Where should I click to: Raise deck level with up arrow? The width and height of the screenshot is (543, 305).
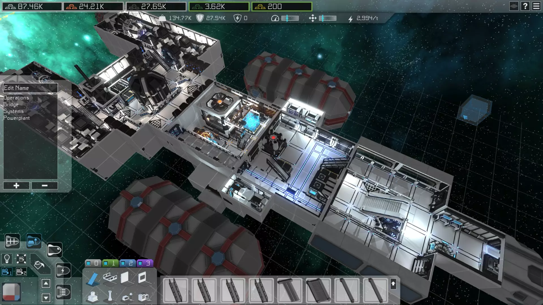46,283
